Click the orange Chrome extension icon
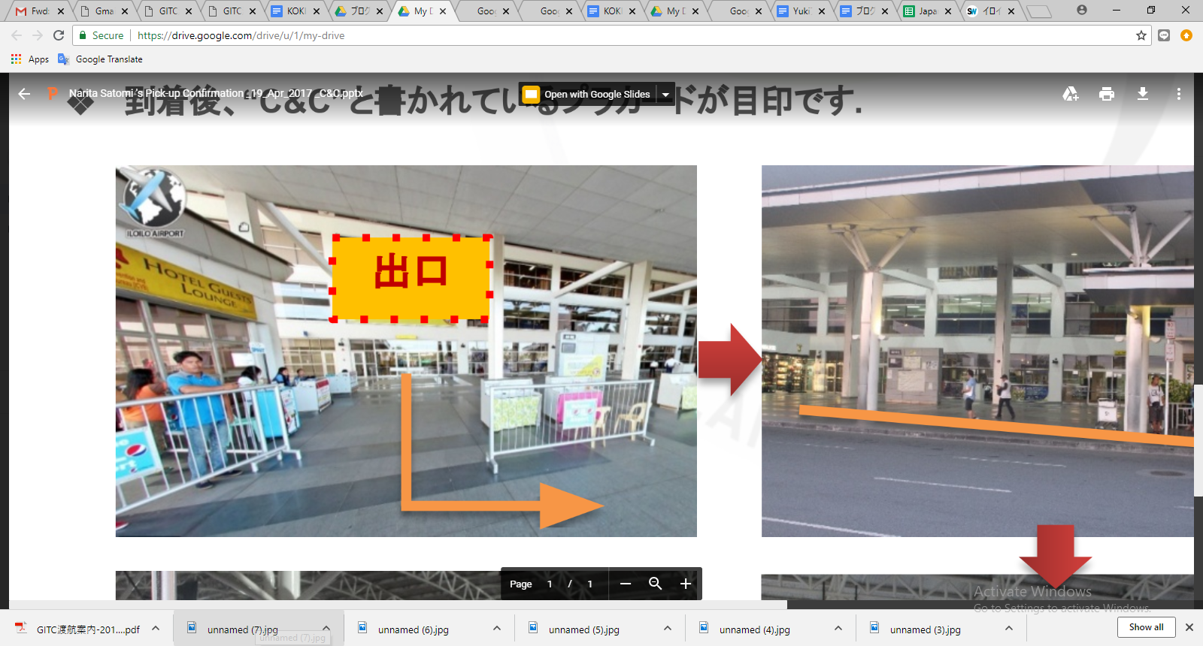Image resolution: width=1203 pixels, height=646 pixels. (1186, 35)
